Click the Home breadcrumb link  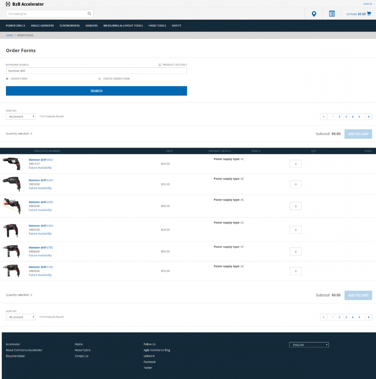(x=9, y=35)
